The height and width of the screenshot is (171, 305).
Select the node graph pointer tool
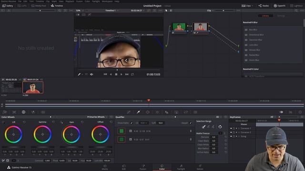(166, 10)
